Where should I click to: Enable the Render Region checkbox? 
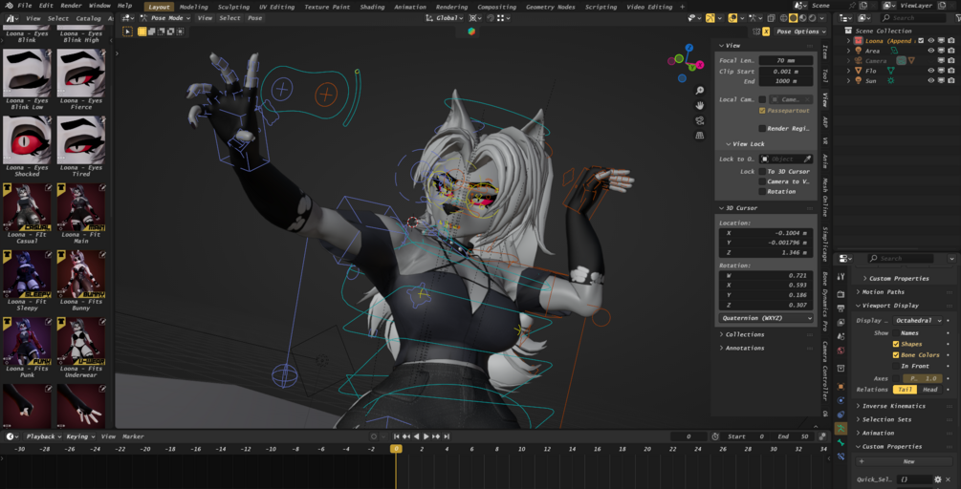coord(762,129)
